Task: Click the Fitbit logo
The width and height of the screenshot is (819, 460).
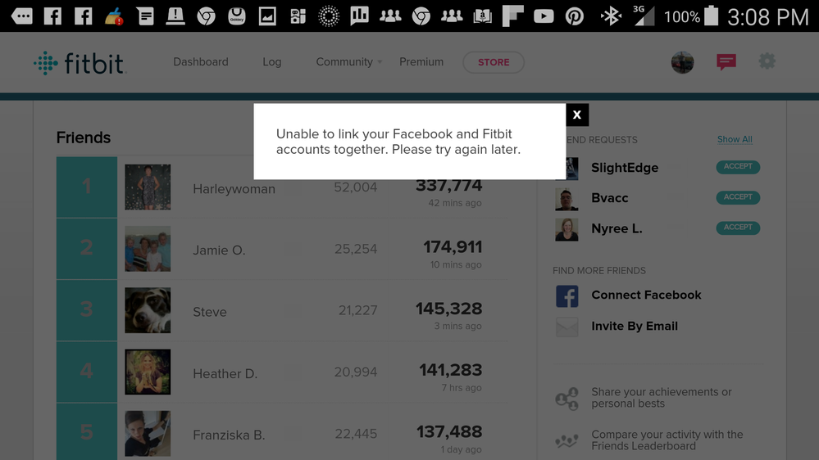Action: [x=80, y=63]
